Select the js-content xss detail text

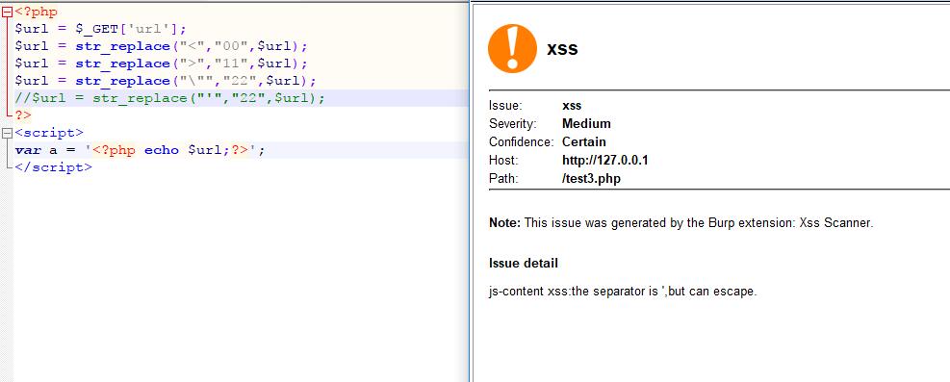[623, 292]
